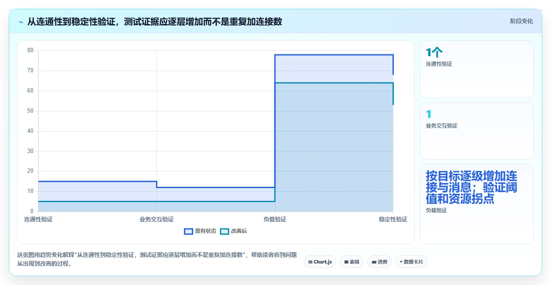Open the 1个 连通性验证 data card
Screen dimensions: 551x285
(x=477, y=69)
